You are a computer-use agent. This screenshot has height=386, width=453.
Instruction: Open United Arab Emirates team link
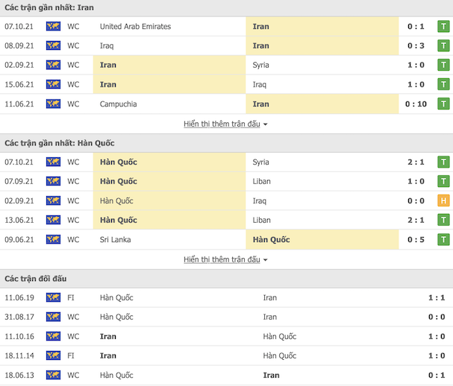pos(135,27)
